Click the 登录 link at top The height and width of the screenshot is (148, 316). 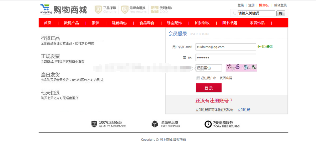[241, 5]
